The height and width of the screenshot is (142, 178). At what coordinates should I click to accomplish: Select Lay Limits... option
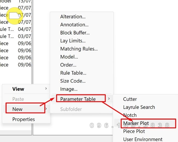pyautogui.click(x=73, y=41)
